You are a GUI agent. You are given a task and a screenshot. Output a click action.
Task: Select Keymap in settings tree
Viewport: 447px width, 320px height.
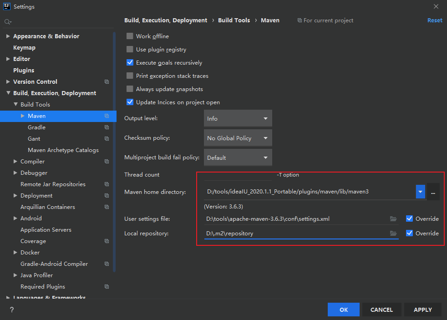click(24, 48)
